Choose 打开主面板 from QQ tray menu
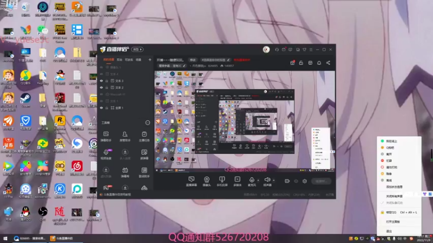Viewport: 433px width, 243px height. click(x=399, y=222)
